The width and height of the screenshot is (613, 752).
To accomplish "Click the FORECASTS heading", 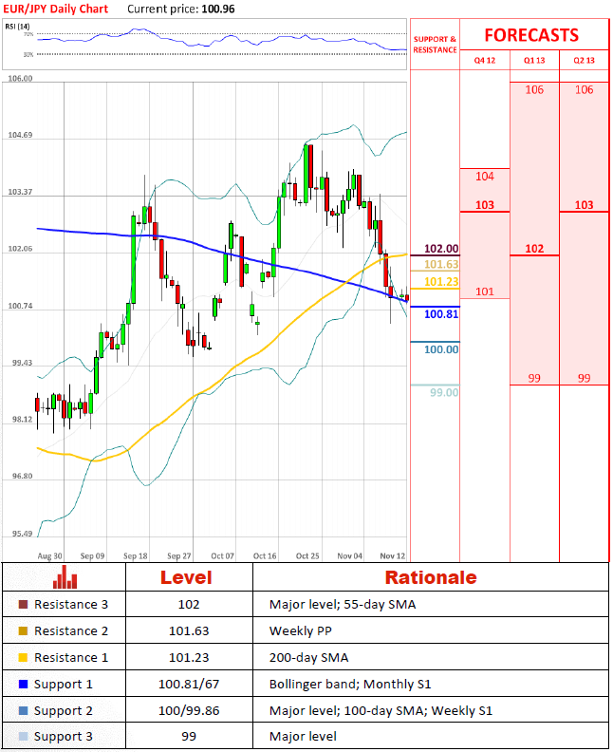I will (x=531, y=35).
